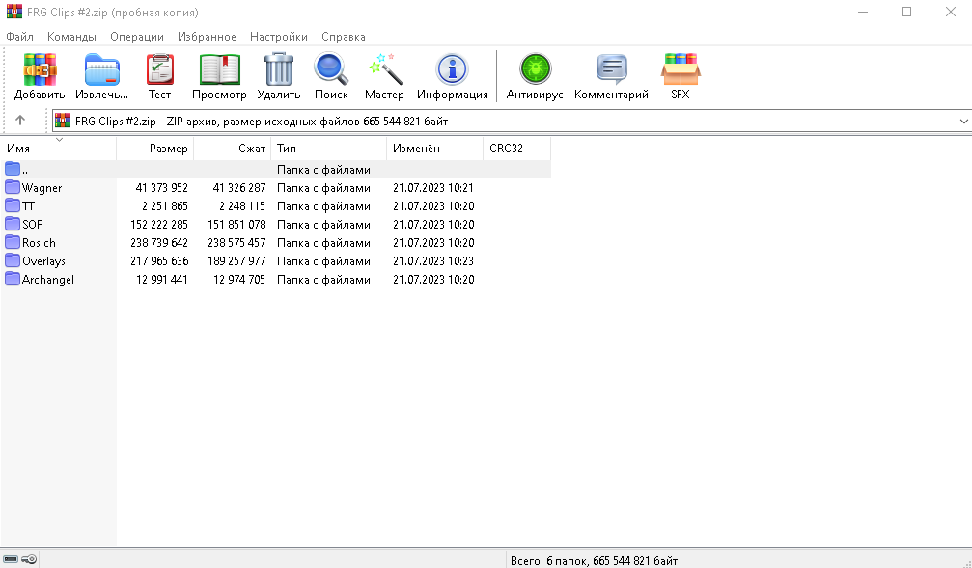
Task: Click the Archangel folder icon
Action: [x=13, y=279]
